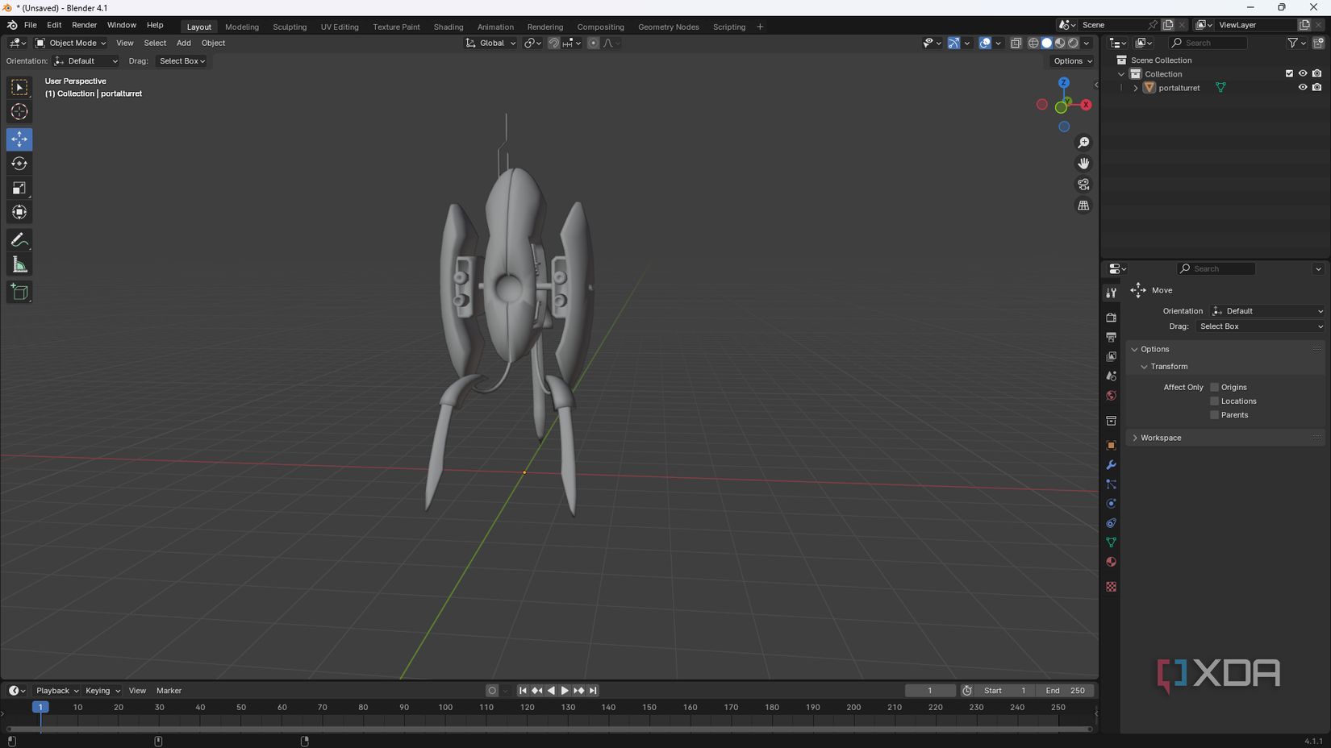The width and height of the screenshot is (1331, 748).
Task: Toggle proportional editing button
Action: click(594, 43)
